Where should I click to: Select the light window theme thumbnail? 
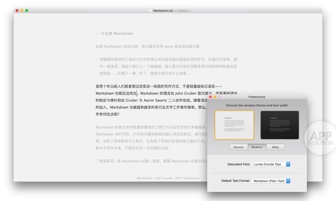point(234,125)
